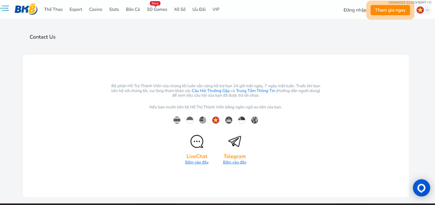The image size is (435, 205).
Task: Open the Esport menu
Action: pyautogui.click(x=76, y=9)
